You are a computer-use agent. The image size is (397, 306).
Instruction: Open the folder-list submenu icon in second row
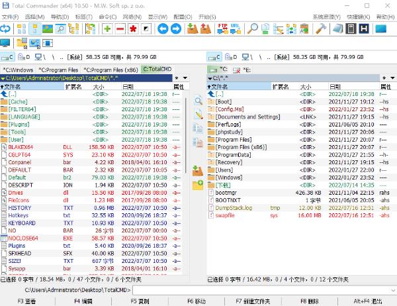click(x=22, y=43)
